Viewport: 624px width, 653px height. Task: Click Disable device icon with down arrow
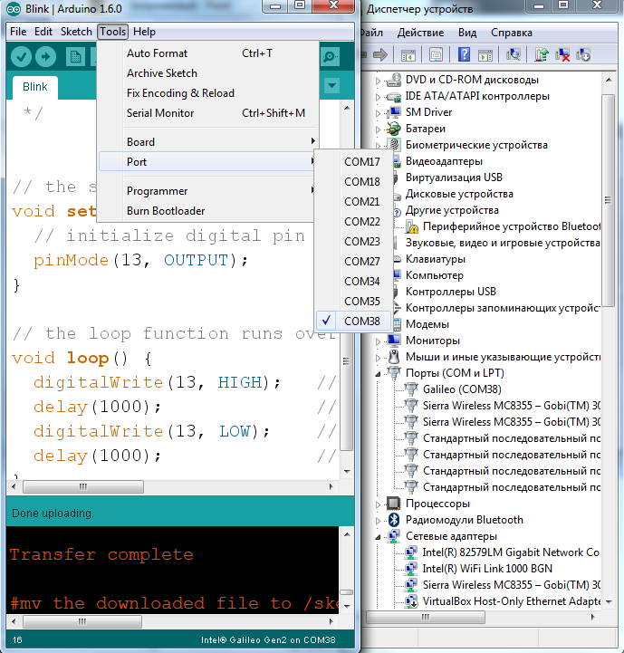click(582, 54)
